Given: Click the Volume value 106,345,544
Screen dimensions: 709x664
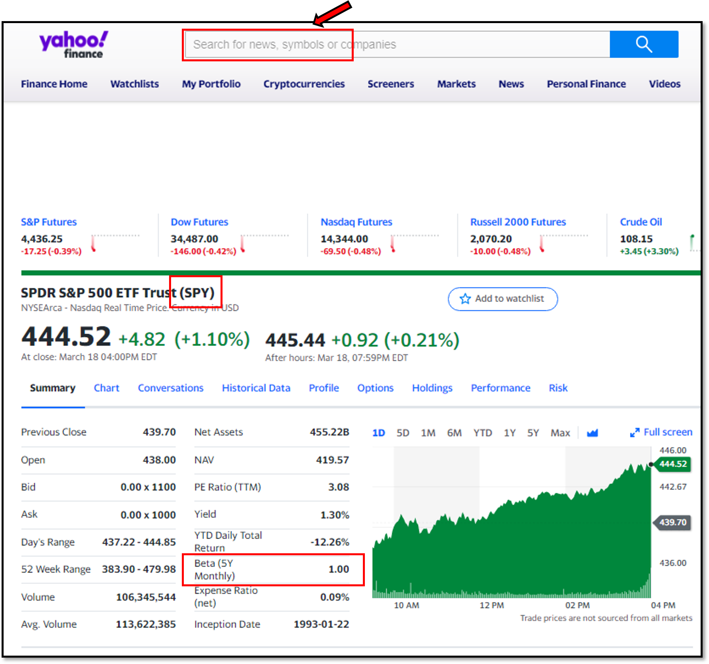Looking at the screenshot, I should [146, 597].
